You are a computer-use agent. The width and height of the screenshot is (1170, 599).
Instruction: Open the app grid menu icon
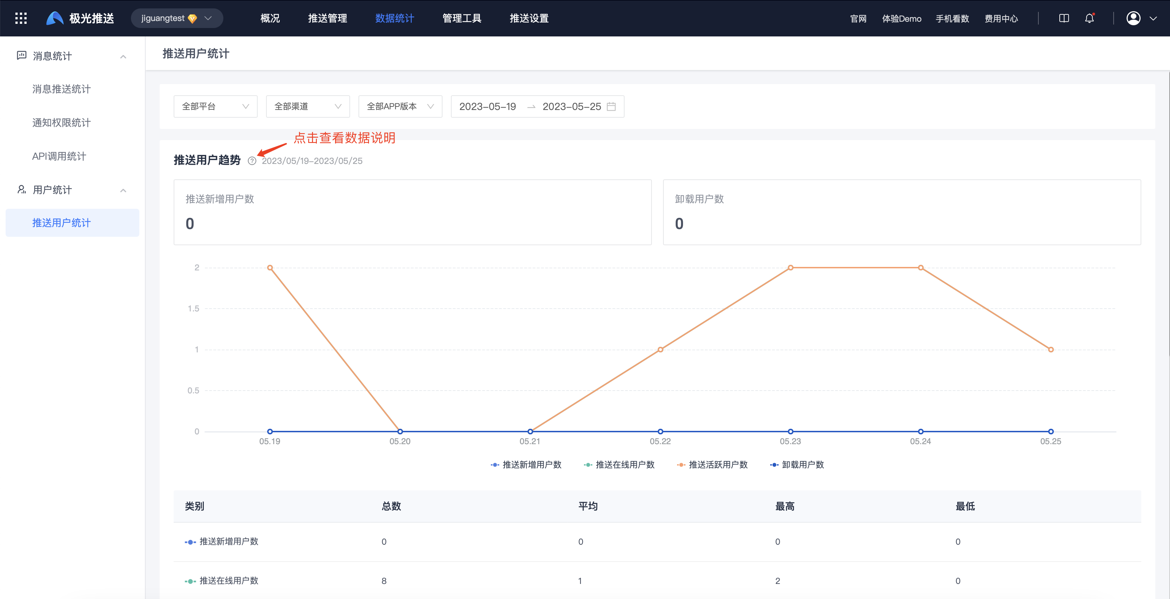pyautogui.click(x=21, y=18)
